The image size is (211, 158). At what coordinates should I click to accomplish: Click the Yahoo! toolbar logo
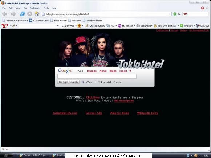pyautogui.click(x=5, y=26)
